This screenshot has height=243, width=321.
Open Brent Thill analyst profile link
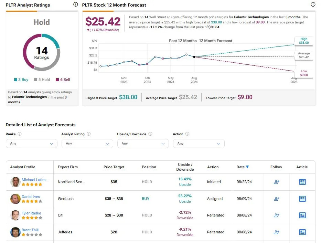(30, 230)
